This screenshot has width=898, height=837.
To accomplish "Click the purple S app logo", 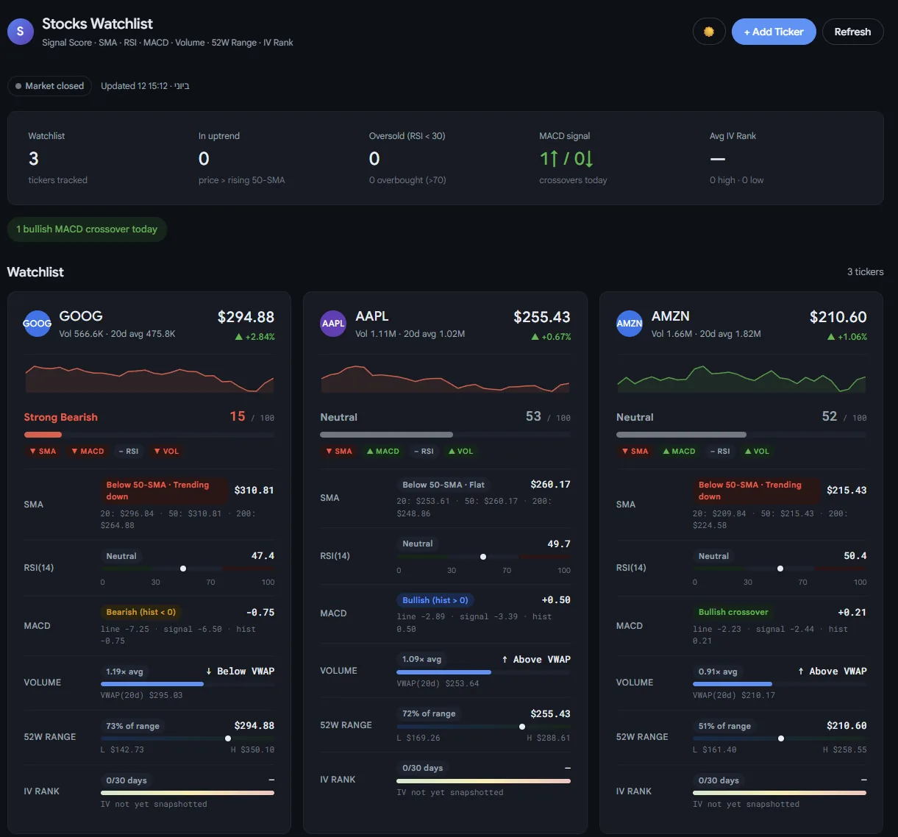I will (20, 32).
